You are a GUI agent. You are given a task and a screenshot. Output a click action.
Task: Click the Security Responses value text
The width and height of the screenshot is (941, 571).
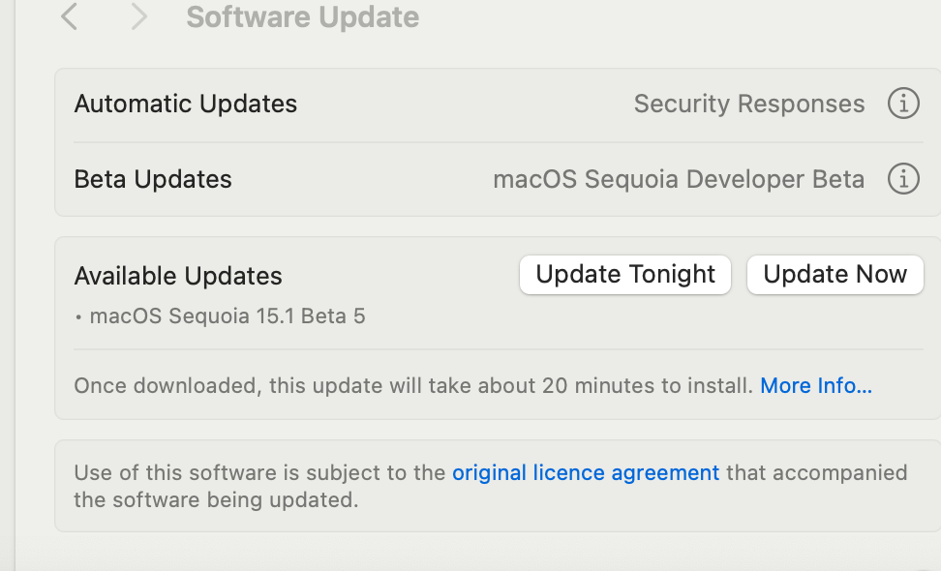click(x=748, y=104)
